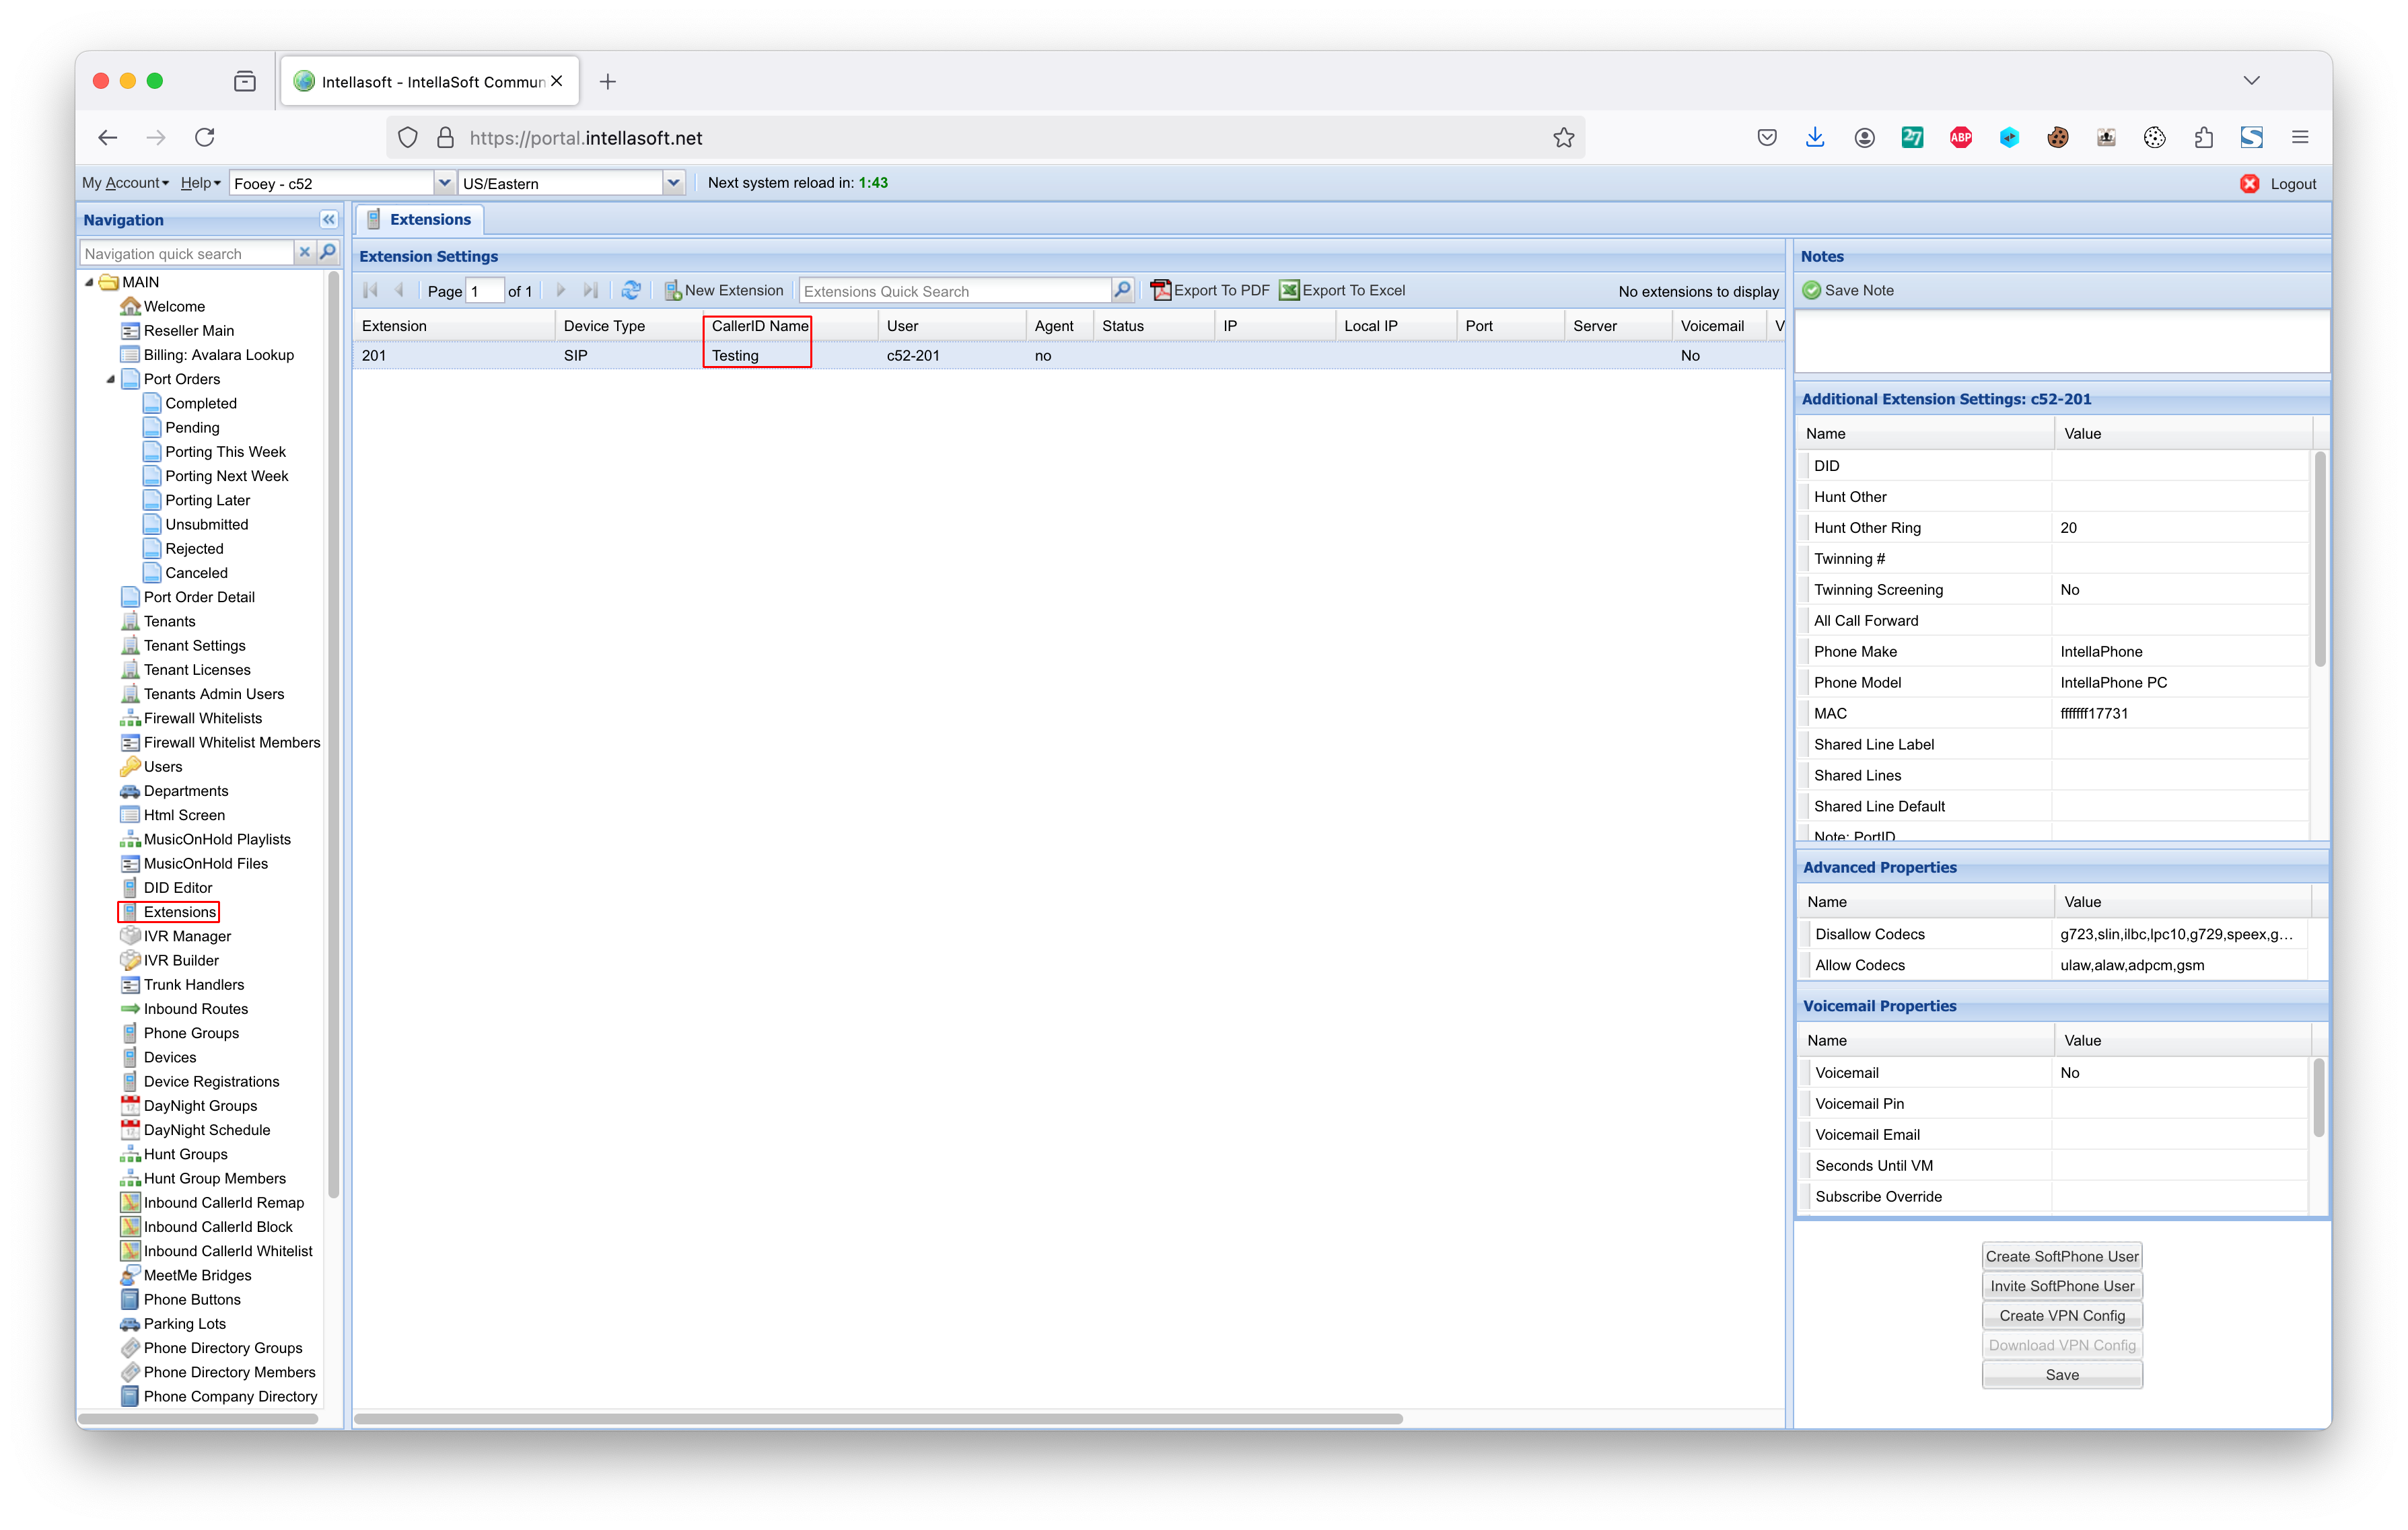Select the Extensions tab
The image size is (2408, 1530).
[419, 219]
